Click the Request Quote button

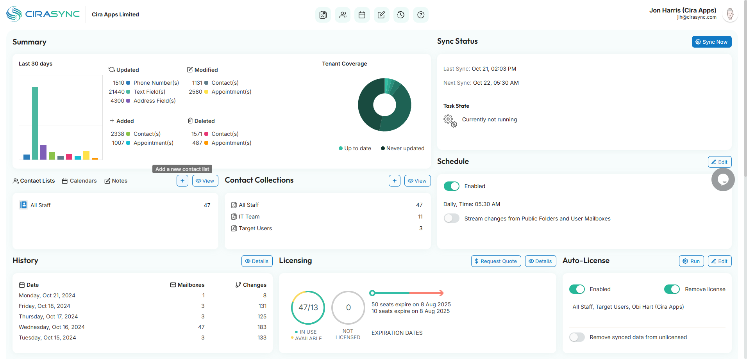click(496, 261)
